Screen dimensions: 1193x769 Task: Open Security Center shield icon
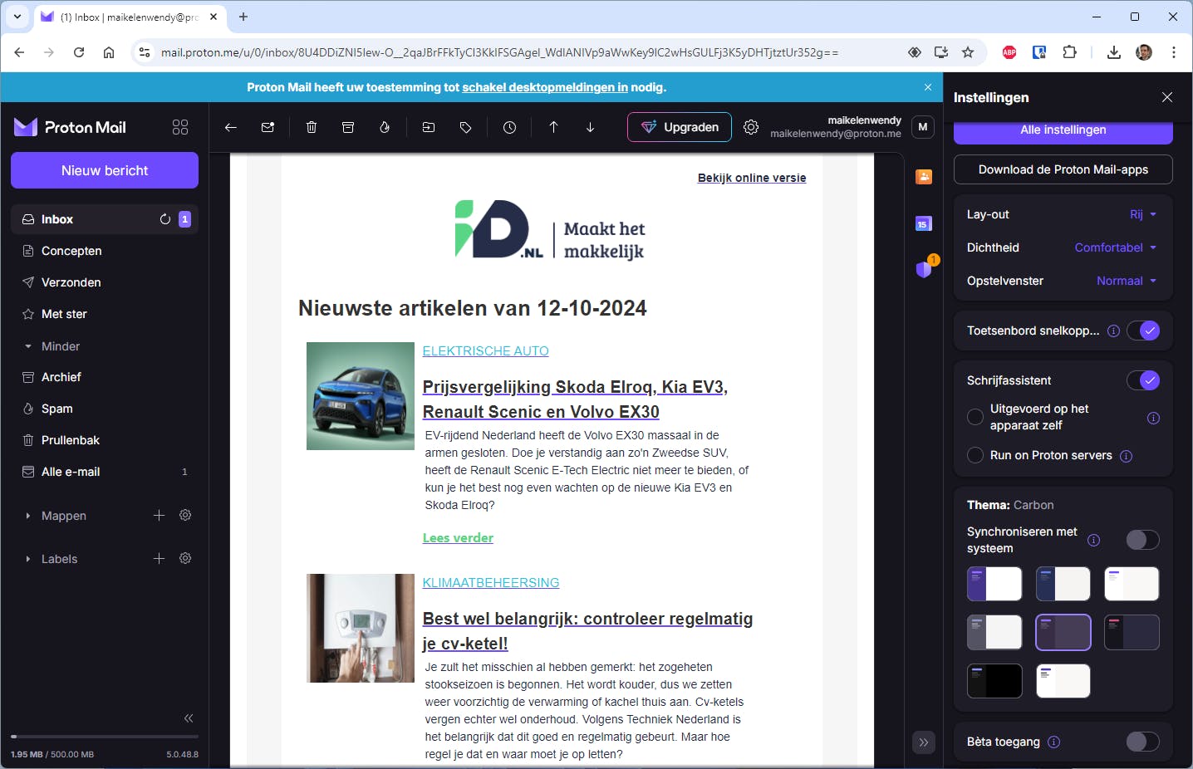tap(924, 269)
